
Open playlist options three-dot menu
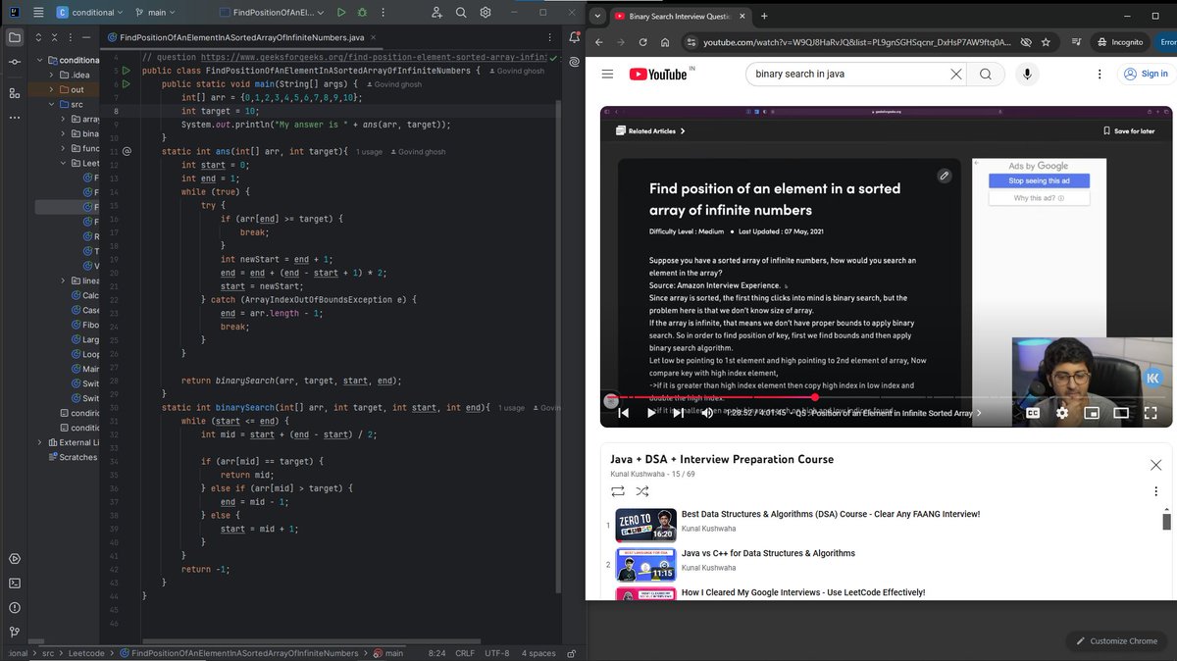(1155, 490)
